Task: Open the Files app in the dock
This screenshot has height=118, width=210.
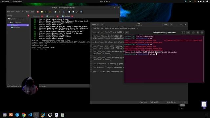Action: click(x=5, y=115)
